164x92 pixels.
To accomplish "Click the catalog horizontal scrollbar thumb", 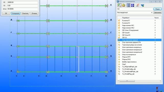I will [127, 81].
